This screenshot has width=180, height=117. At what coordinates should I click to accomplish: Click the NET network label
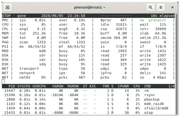27,73
